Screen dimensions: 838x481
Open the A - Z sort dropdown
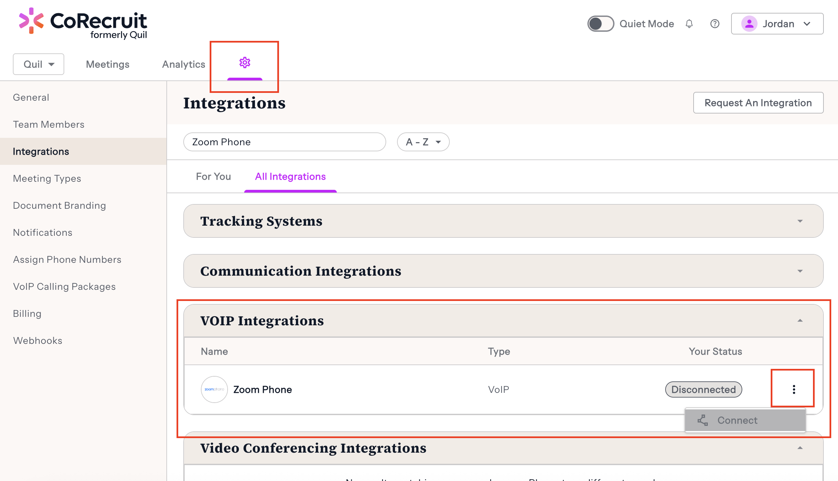423,142
